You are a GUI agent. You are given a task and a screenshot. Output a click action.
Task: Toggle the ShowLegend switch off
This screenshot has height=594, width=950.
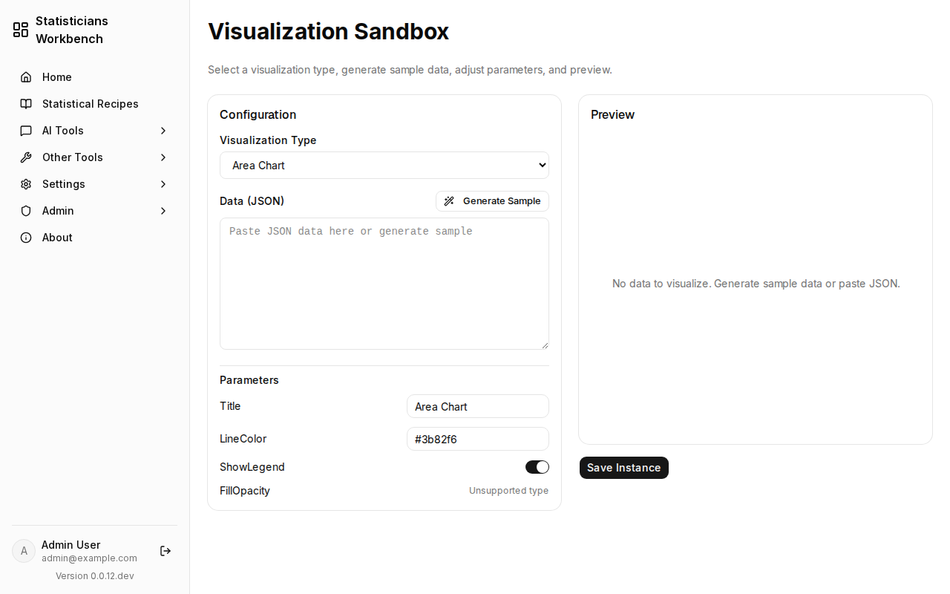[x=537, y=467]
